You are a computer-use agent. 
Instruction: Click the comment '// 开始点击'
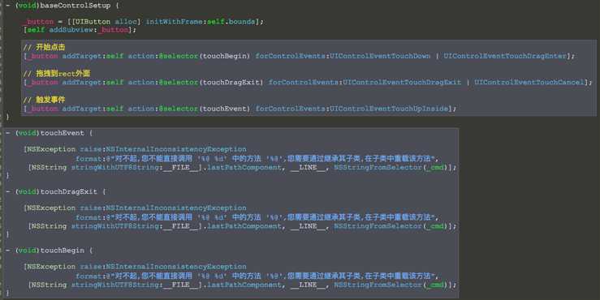pyautogui.click(x=45, y=47)
